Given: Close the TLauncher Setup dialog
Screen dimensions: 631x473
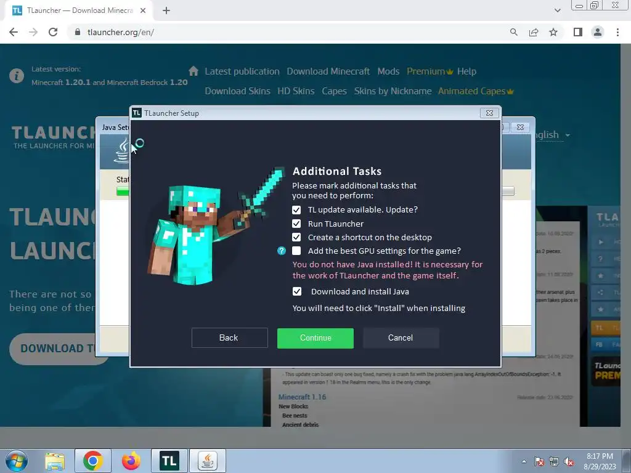Looking at the screenshot, I should pos(489,113).
